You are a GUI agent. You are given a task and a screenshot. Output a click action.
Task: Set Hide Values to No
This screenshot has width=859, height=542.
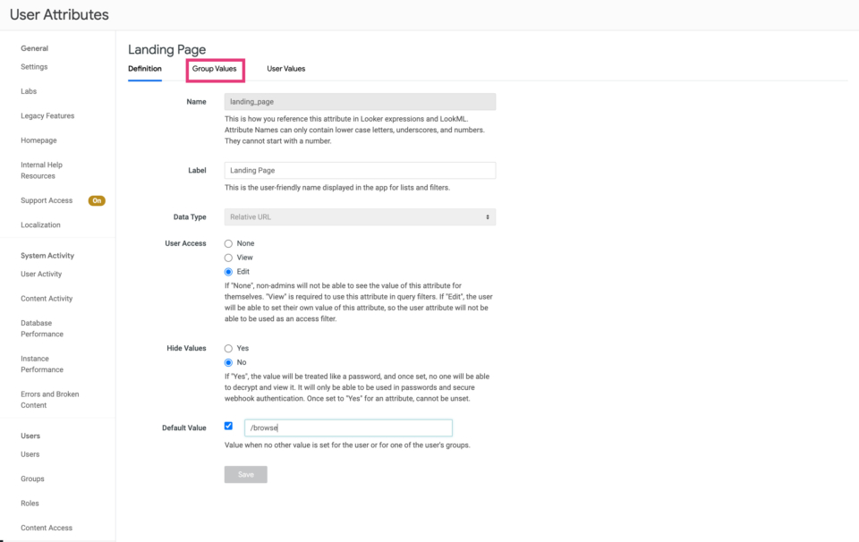pyautogui.click(x=228, y=363)
